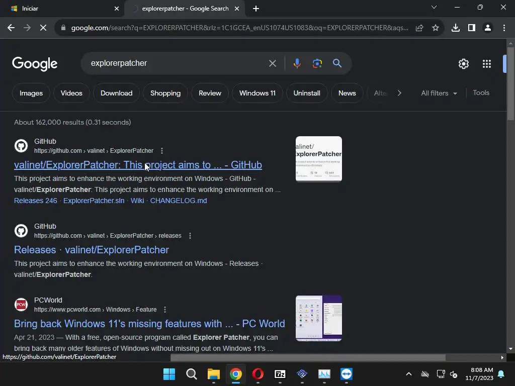The width and height of the screenshot is (515, 386).
Task: Open Releases · valinet/ExplorerPatcher result
Action: pos(92,250)
